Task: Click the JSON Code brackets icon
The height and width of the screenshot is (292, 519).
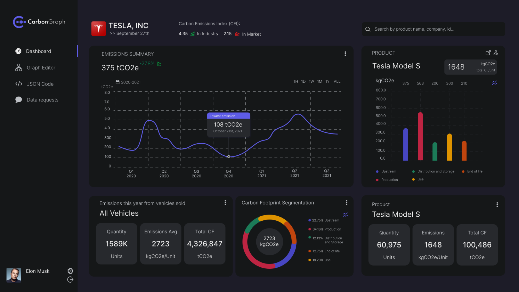Action: point(19,84)
